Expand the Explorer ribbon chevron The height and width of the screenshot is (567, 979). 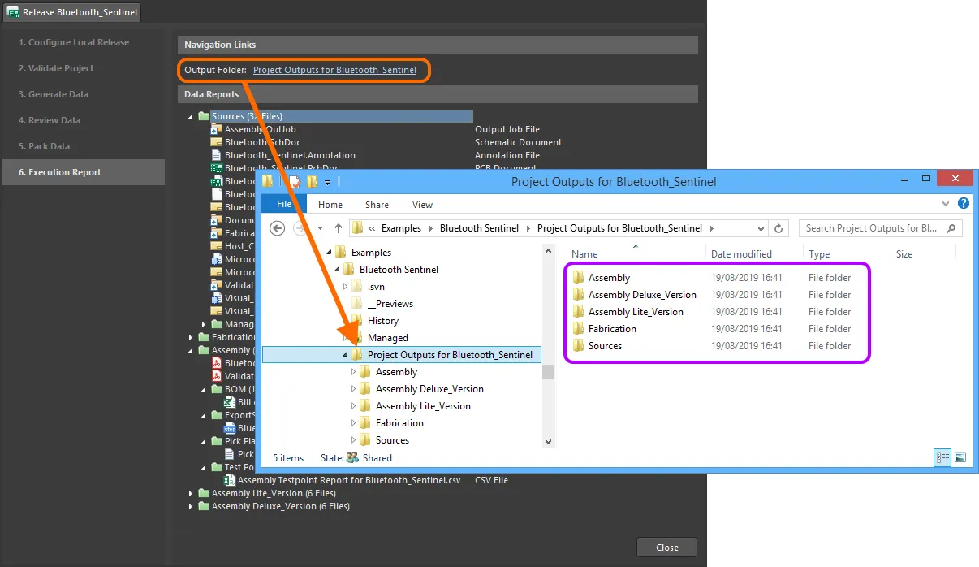click(x=946, y=204)
